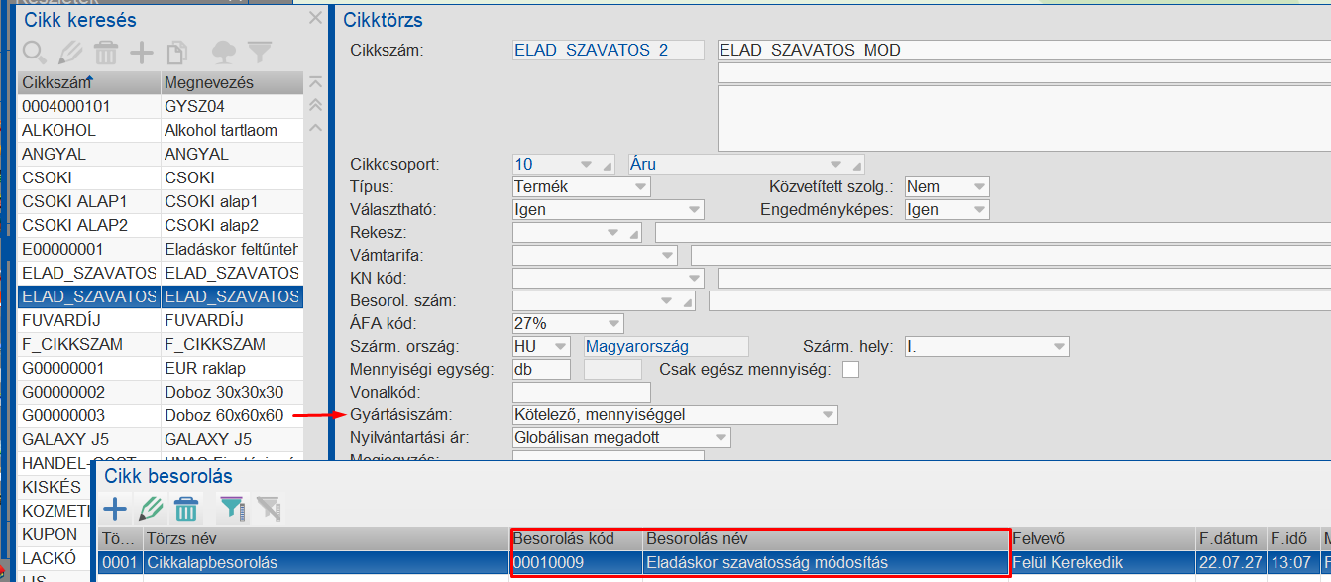Click the edit pencil icon in Cikk keresés
1331x582 pixels.
[x=70, y=52]
